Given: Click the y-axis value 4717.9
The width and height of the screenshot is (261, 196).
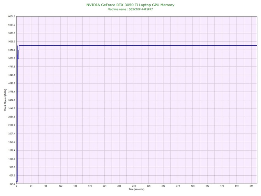Looking at the screenshot, I should tap(12, 66).
